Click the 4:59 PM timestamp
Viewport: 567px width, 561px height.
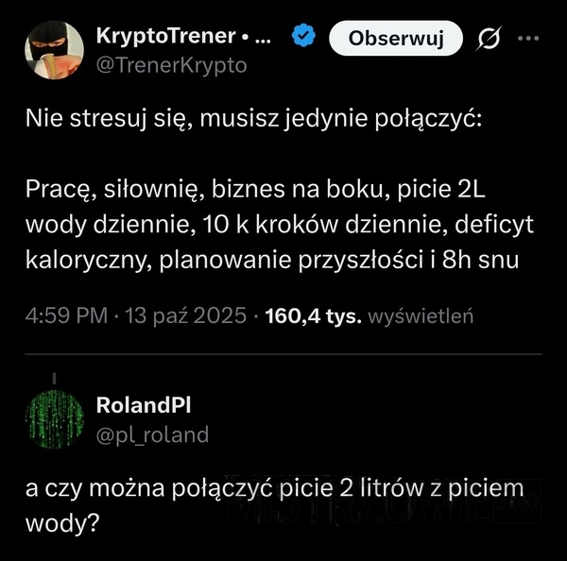pos(65,314)
